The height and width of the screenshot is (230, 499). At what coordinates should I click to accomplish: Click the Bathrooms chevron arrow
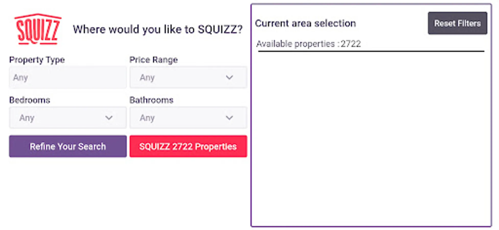(x=229, y=118)
